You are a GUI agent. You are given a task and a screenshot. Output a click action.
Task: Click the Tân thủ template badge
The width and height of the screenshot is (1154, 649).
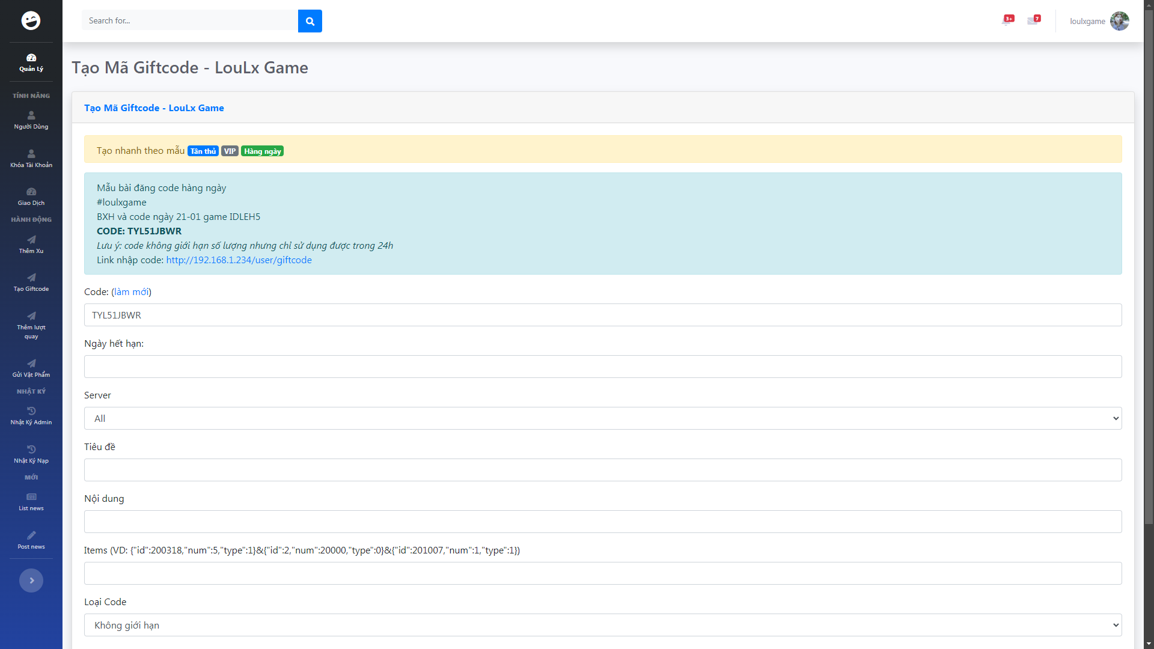pyautogui.click(x=203, y=151)
